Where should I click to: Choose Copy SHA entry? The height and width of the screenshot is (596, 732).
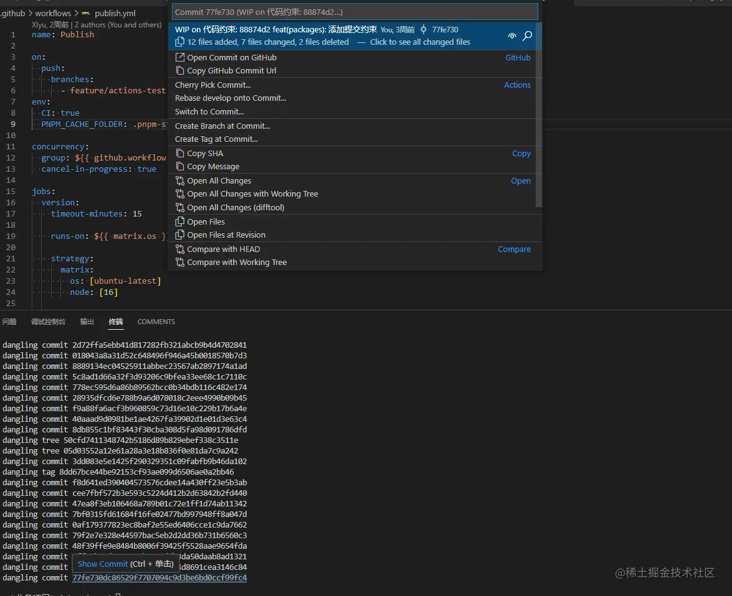pos(355,154)
